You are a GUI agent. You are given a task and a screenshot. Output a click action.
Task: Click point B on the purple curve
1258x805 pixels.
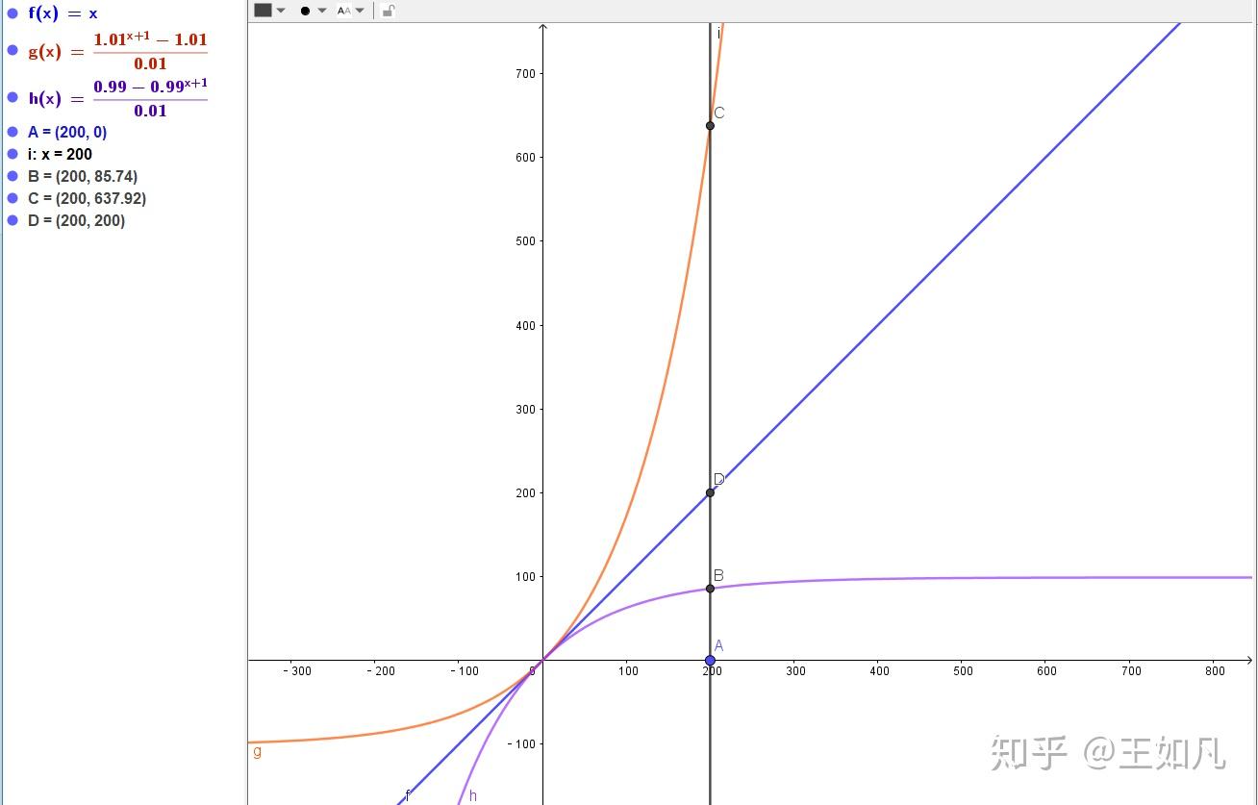click(x=710, y=589)
